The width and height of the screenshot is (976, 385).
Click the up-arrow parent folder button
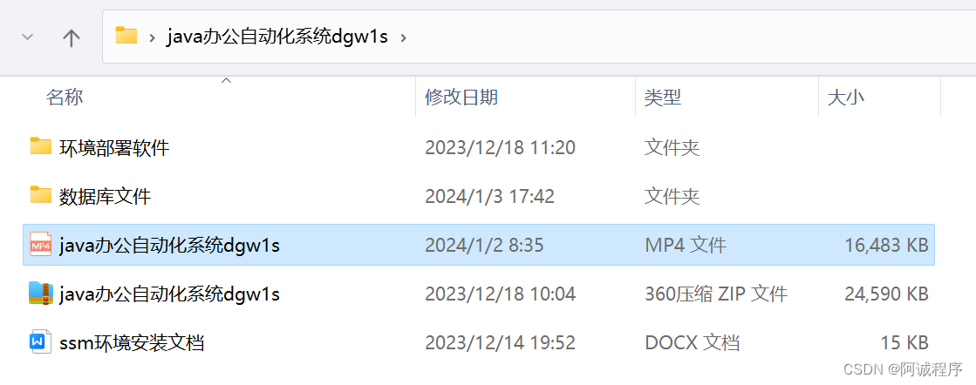72,38
